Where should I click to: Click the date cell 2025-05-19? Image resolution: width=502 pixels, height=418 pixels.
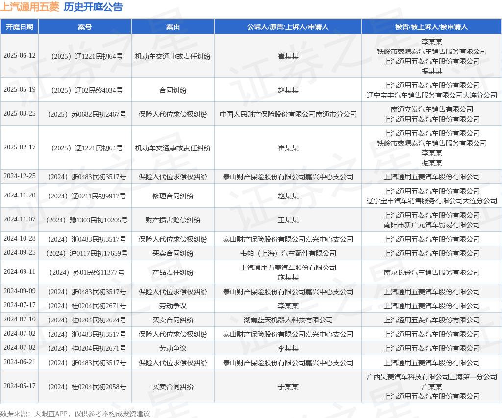point(20,89)
